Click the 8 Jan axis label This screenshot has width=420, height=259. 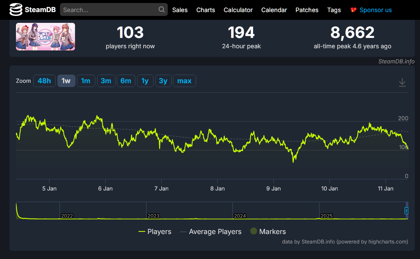click(217, 188)
